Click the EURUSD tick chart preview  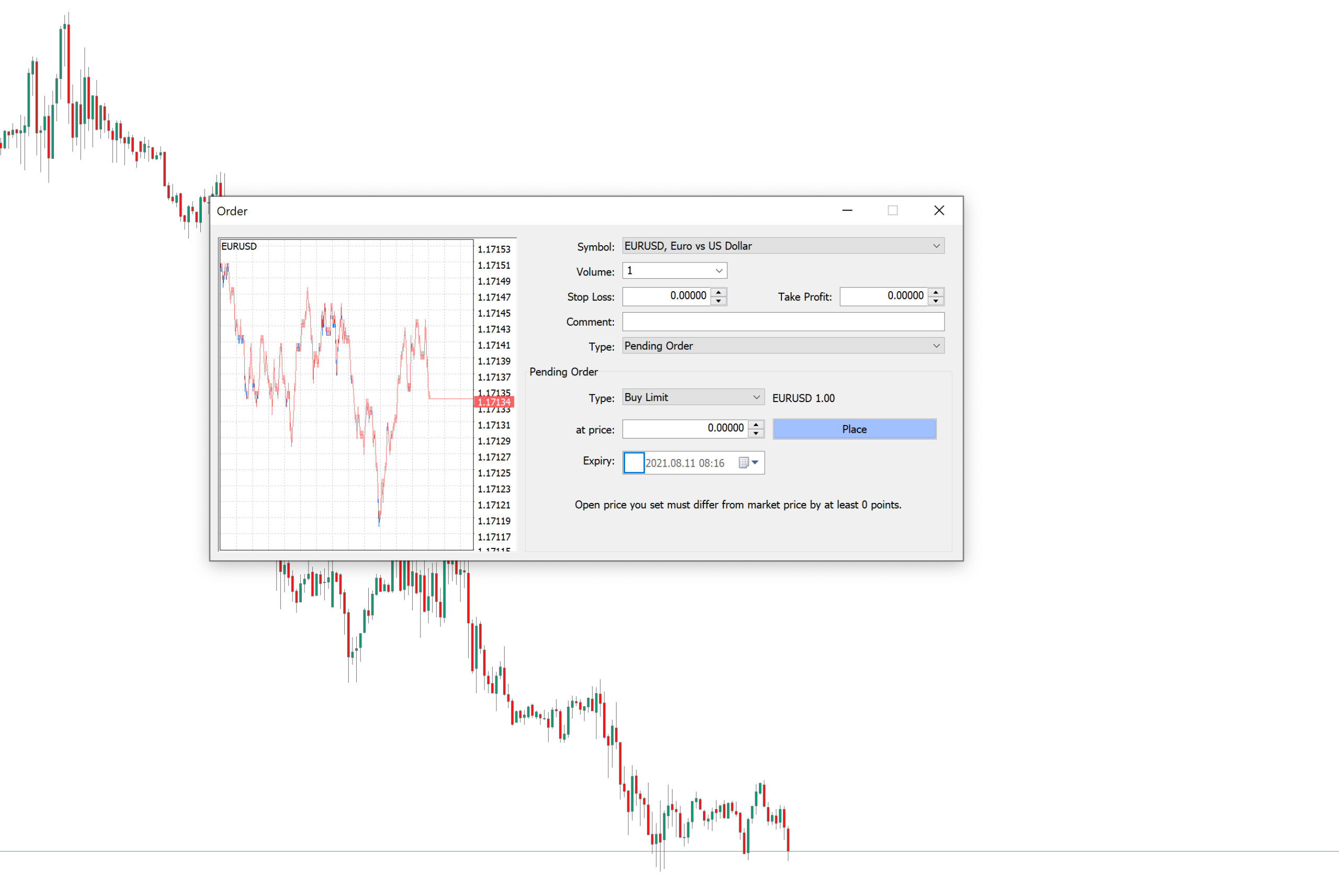(x=346, y=395)
